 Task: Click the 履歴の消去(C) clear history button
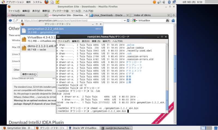29,74
